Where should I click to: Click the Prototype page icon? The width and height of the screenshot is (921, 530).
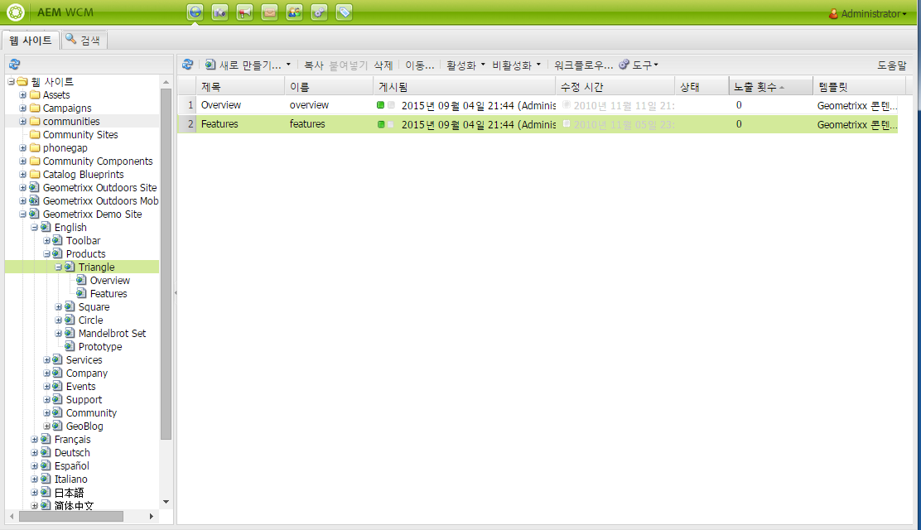70,347
